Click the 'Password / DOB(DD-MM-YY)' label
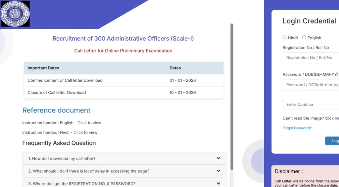Screen dimensions: 339x187 point(311,74)
